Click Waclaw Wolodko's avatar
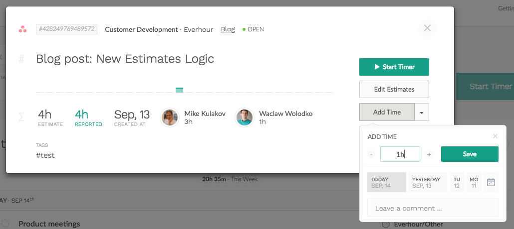 tap(245, 117)
